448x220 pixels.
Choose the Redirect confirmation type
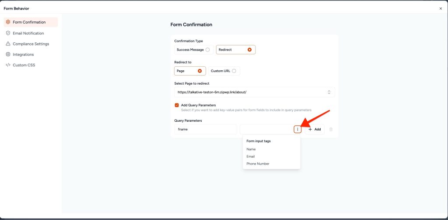click(249, 50)
